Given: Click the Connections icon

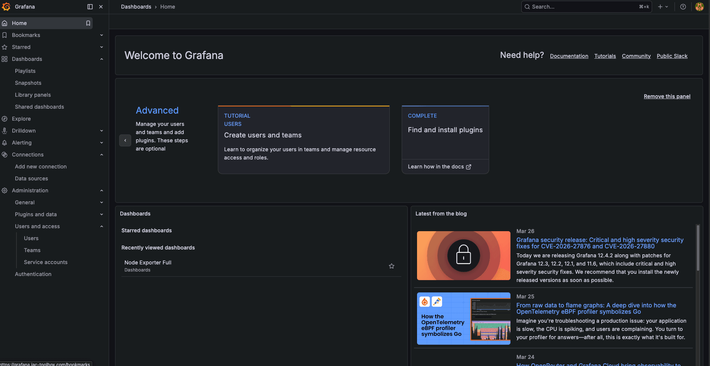Looking at the screenshot, I should [x=4, y=155].
